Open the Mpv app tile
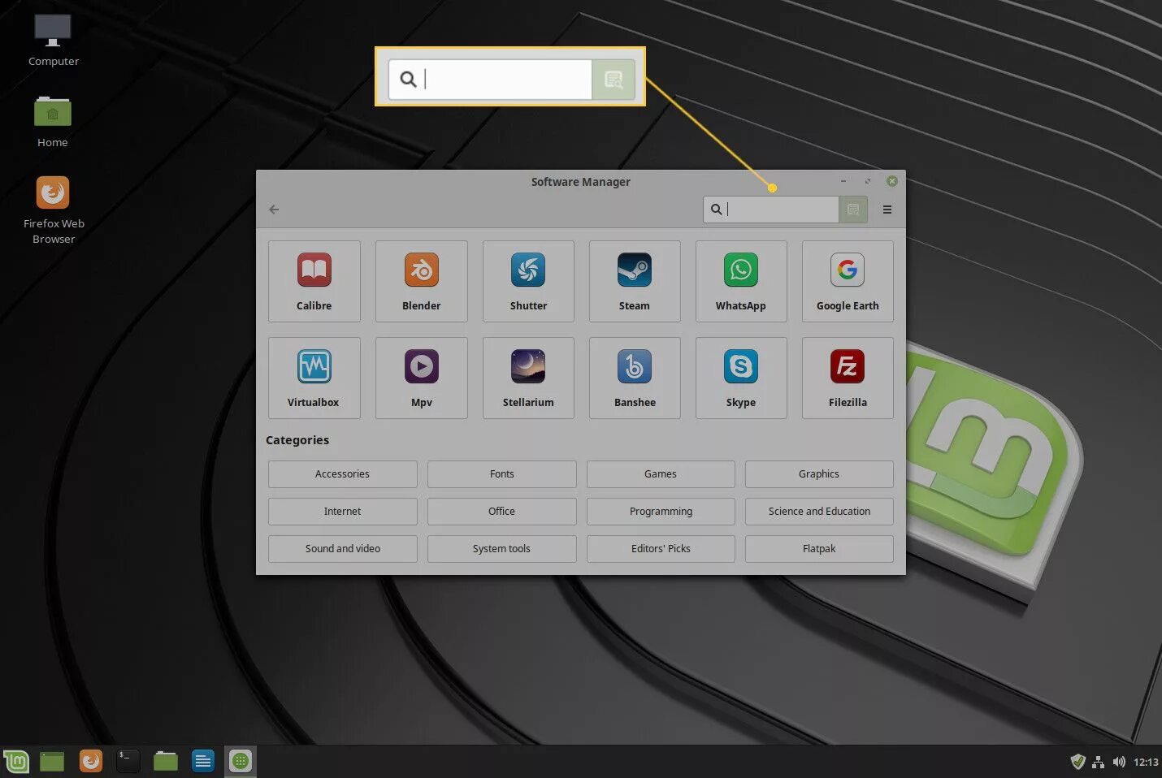The height and width of the screenshot is (778, 1162). pyautogui.click(x=422, y=378)
